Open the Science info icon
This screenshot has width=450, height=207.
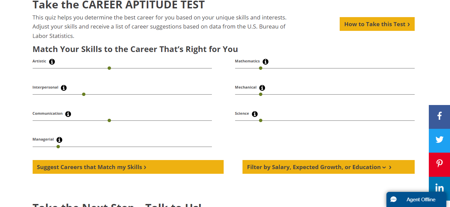pyautogui.click(x=255, y=114)
